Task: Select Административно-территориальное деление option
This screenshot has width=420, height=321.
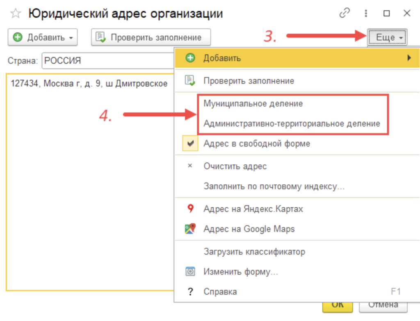Action: [292, 124]
